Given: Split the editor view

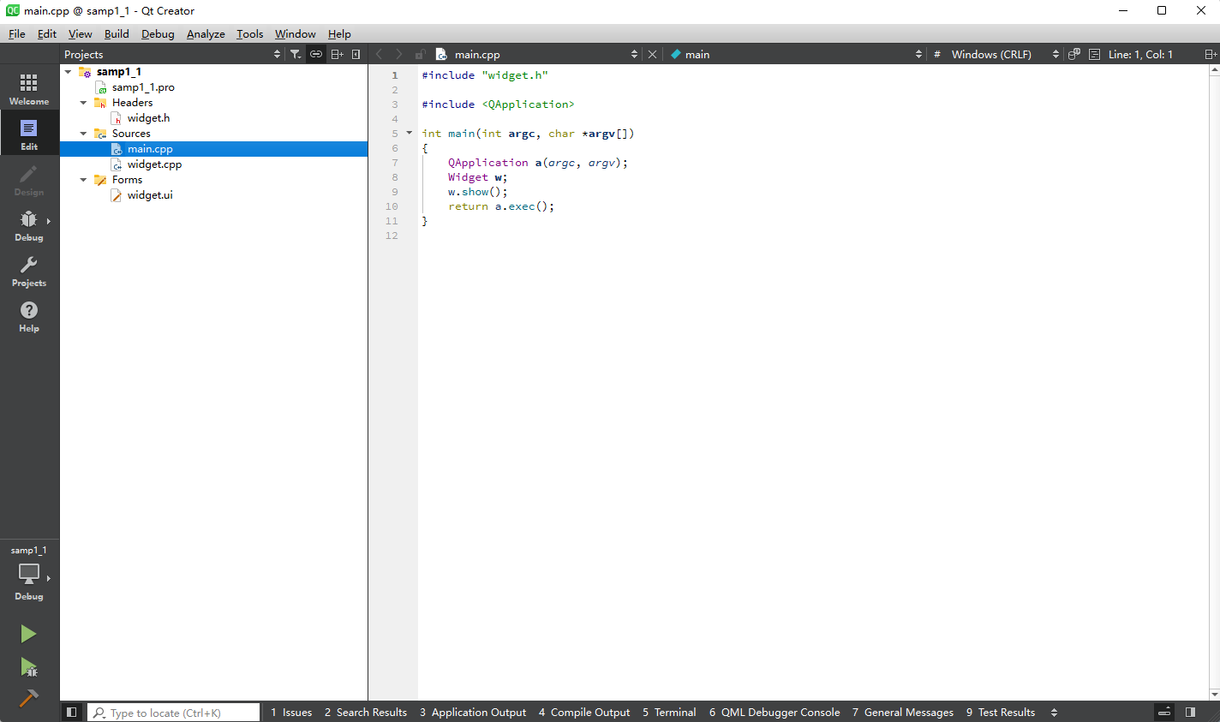Looking at the screenshot, I should (1211, 54).
